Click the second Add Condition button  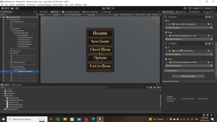(x=188, y=54)
